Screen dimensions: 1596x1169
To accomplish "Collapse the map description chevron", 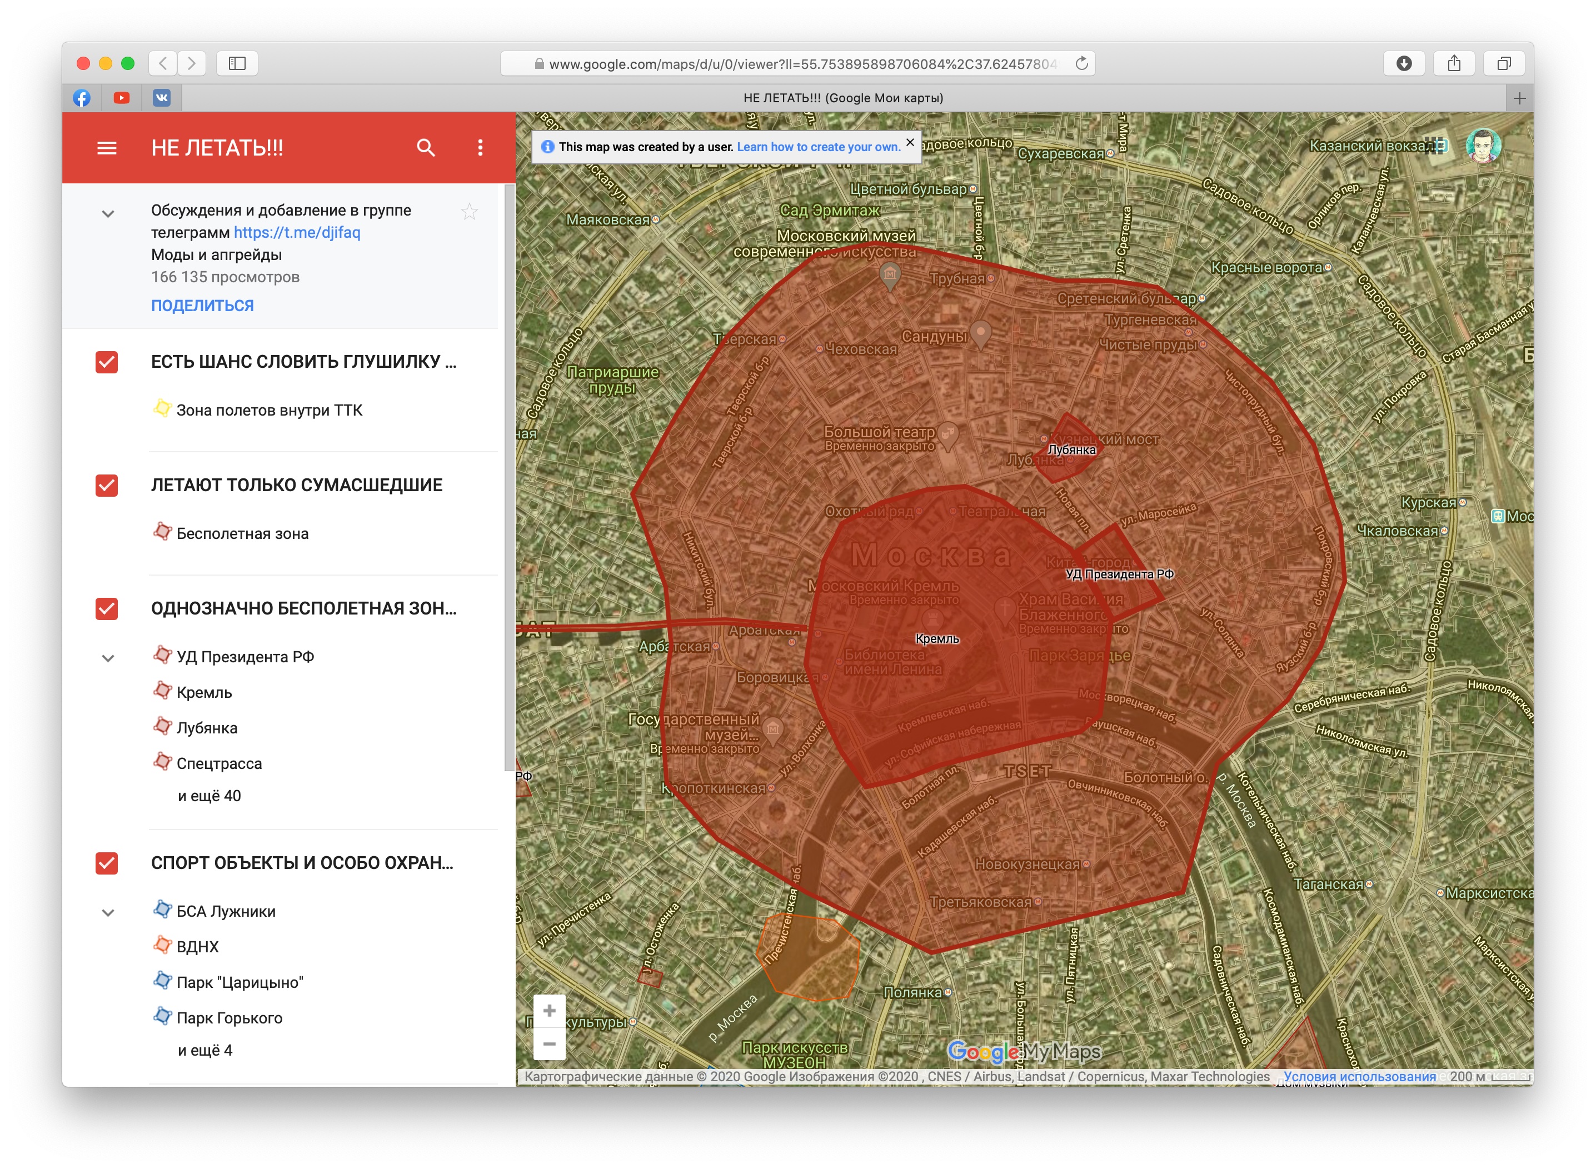I will [108, 214].
